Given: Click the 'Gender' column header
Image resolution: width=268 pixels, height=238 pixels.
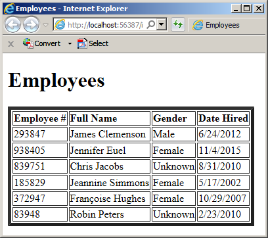Looking at the screenshot, I should (x=173, y=118).
